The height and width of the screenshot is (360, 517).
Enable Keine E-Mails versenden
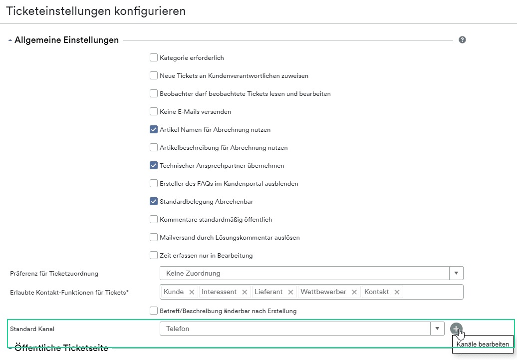coord(154,111)
